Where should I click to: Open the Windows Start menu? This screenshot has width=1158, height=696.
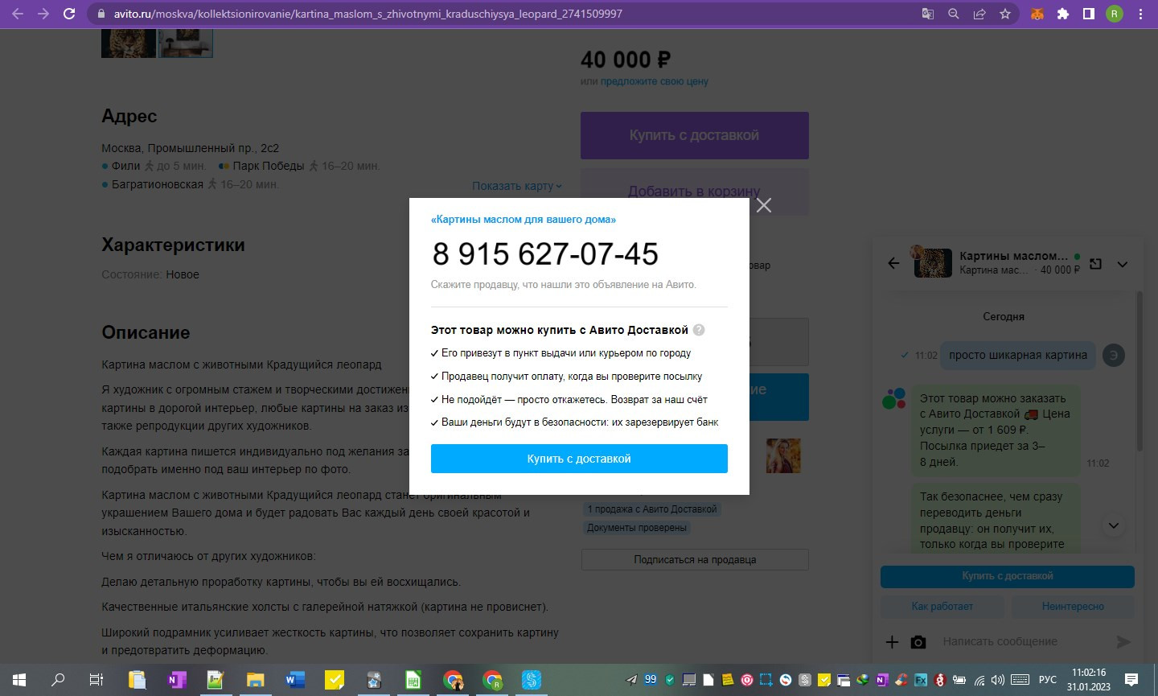[x=19, y=680]
